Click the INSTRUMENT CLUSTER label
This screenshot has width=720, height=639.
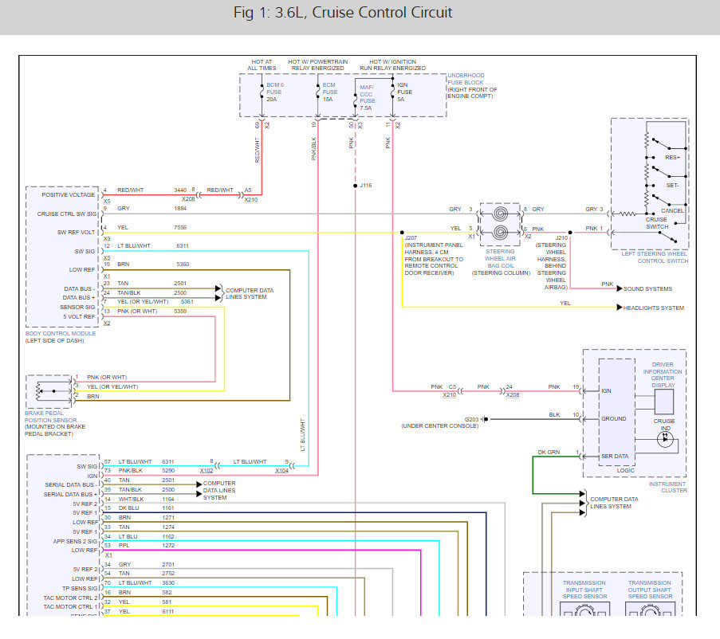click(x=667, y=487)
